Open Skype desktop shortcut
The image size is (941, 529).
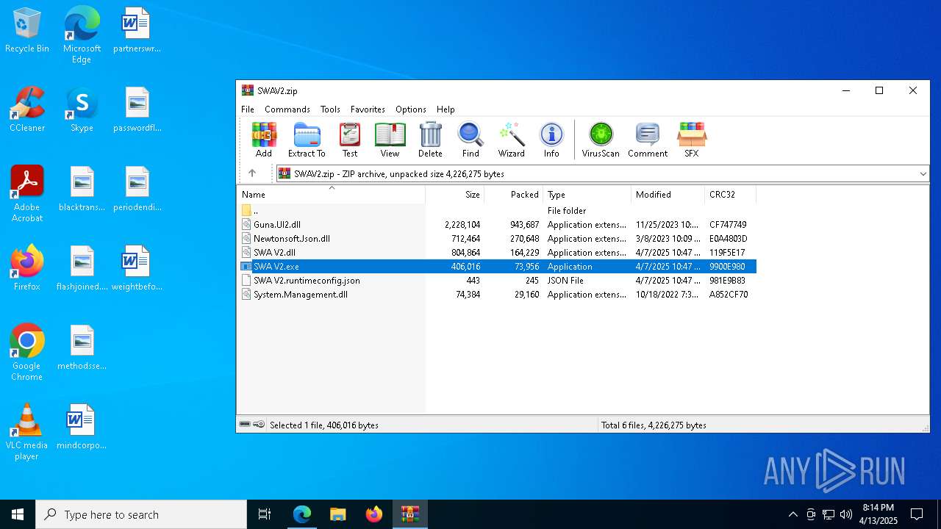pos(82,109)
